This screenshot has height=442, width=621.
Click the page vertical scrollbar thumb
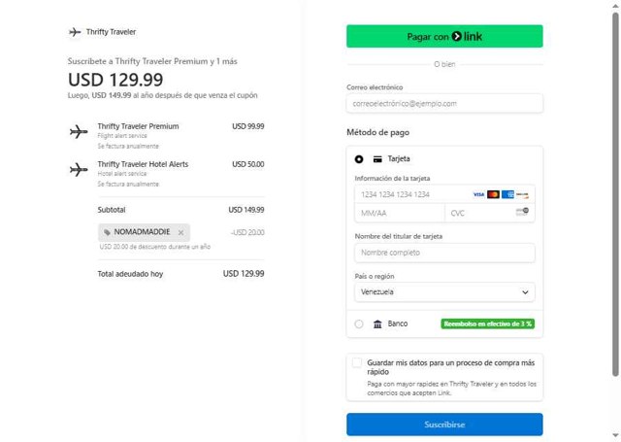[615, 194]
